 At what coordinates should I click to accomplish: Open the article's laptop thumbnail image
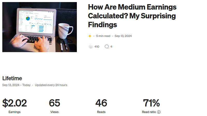(40, 27)
